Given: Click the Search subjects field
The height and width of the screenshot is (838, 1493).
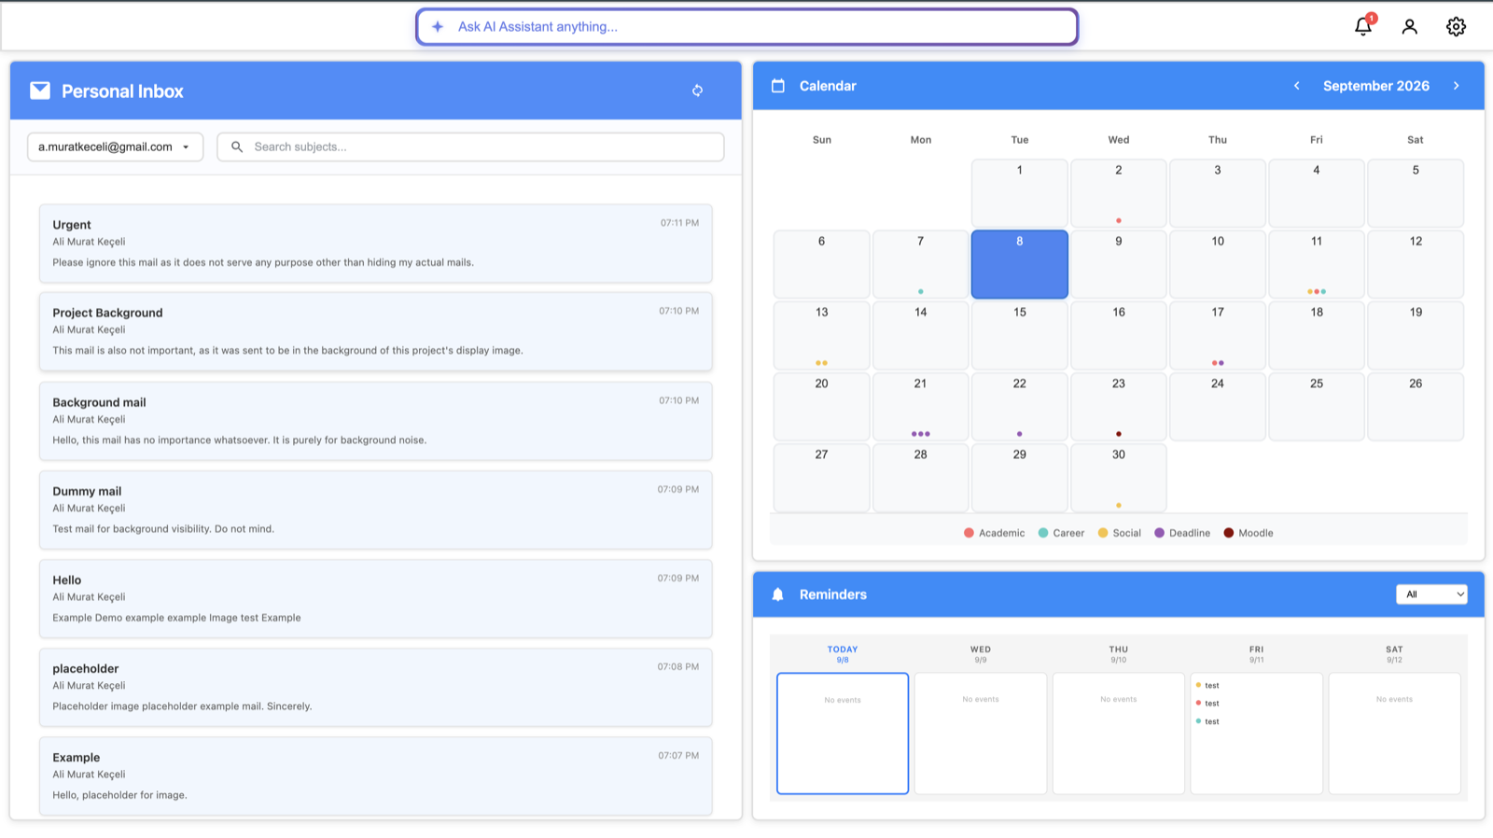Looking at the screenshot, I should point(470,147).
